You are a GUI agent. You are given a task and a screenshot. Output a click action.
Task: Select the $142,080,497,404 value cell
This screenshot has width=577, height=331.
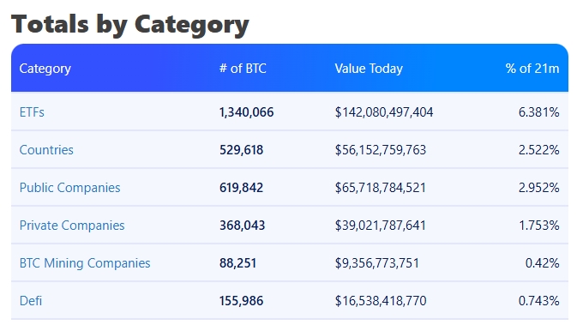click(x=384, y=112)
